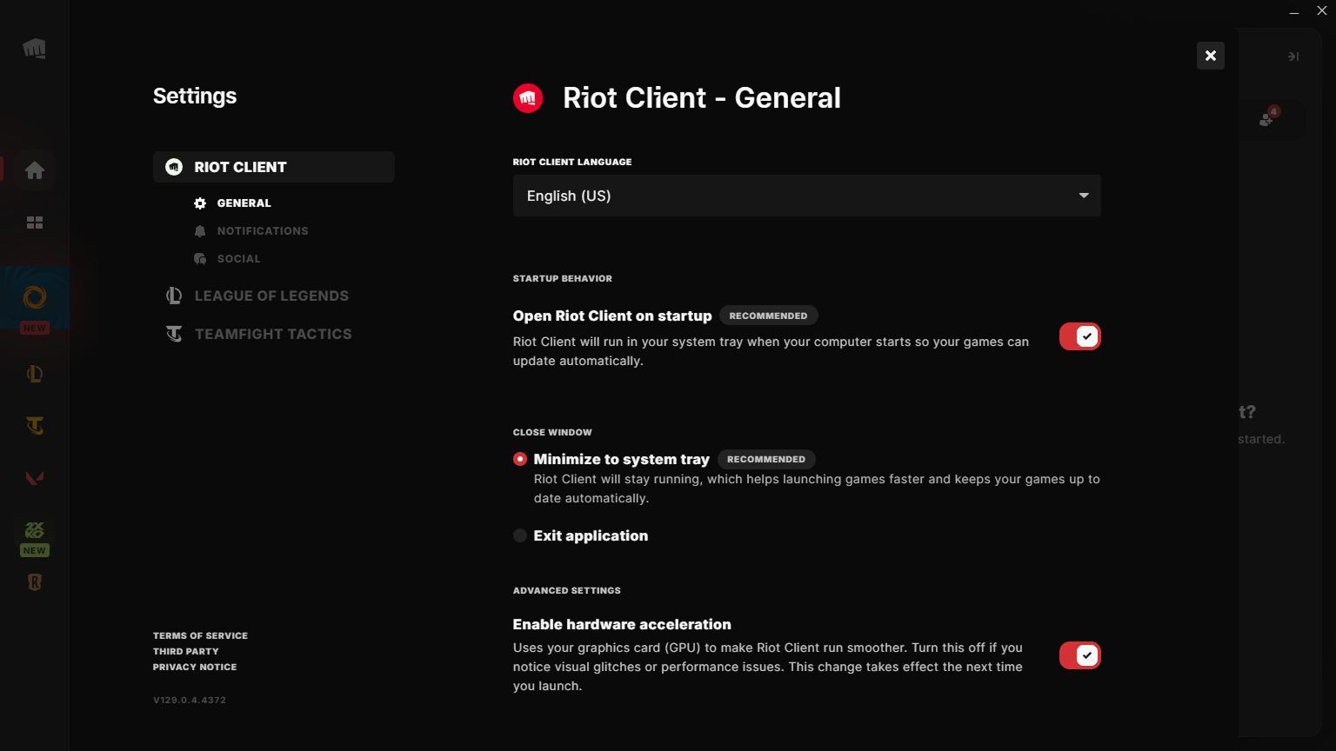The width and height of the screenshot is (1336, 751).
Task: Open the game library grid icon
Action: (35, 223)
